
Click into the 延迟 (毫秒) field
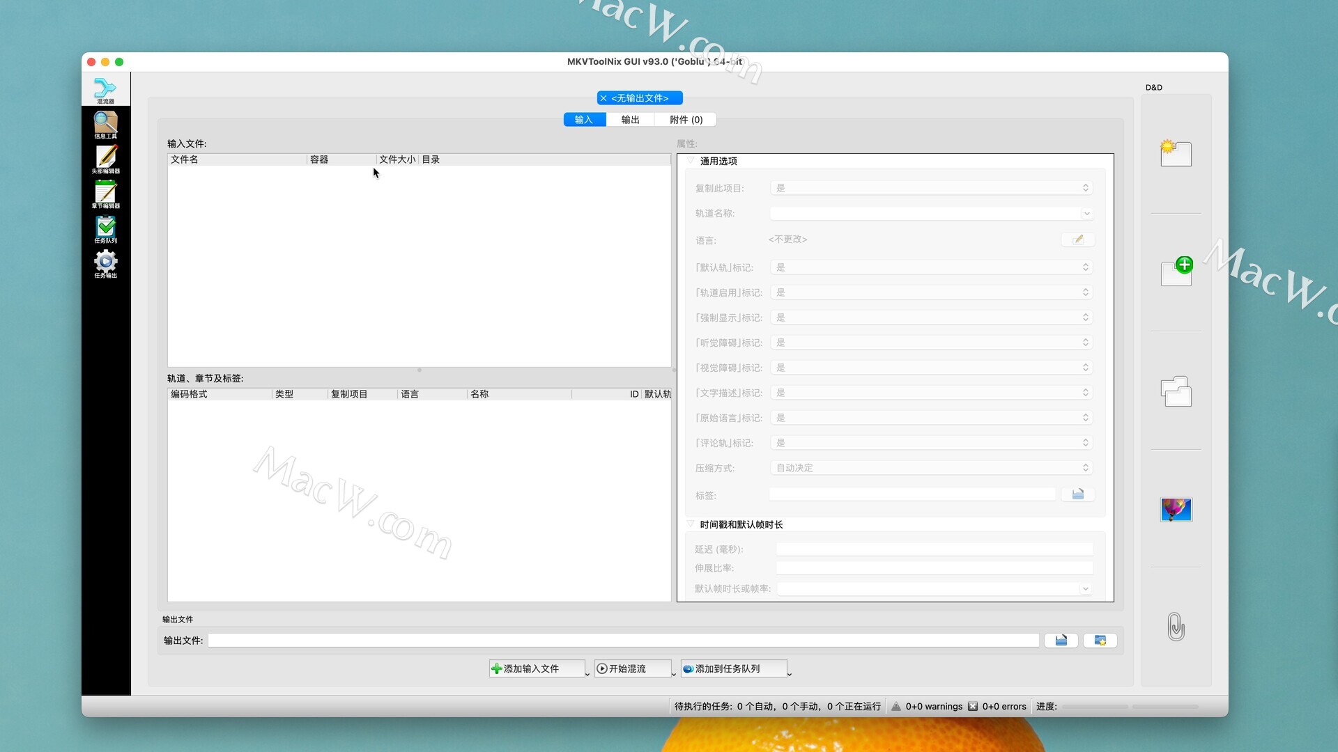pos(935,549)
